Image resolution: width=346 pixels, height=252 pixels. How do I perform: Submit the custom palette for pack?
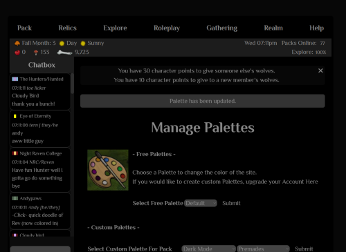click(304, 249)
